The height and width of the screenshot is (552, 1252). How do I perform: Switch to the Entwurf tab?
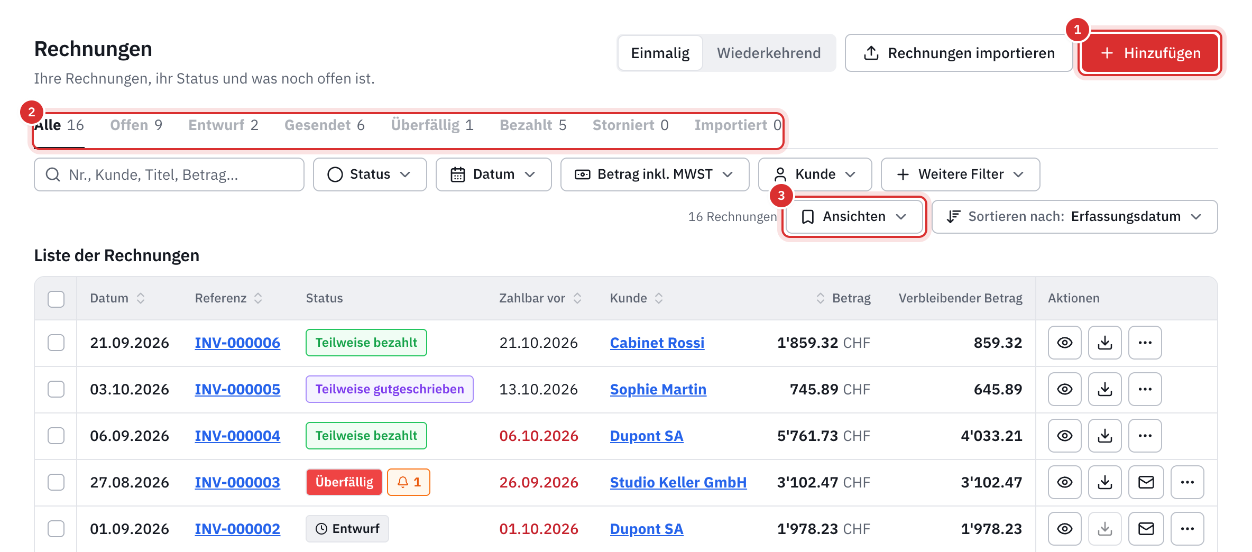pyautogui.click(x=223, y=125)
